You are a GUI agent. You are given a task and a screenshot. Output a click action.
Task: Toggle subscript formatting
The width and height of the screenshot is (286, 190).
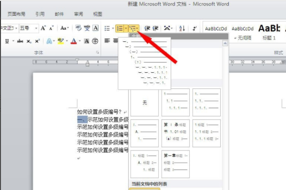point(30,41)
